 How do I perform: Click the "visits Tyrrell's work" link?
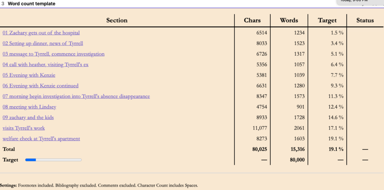tap(24, 128)
